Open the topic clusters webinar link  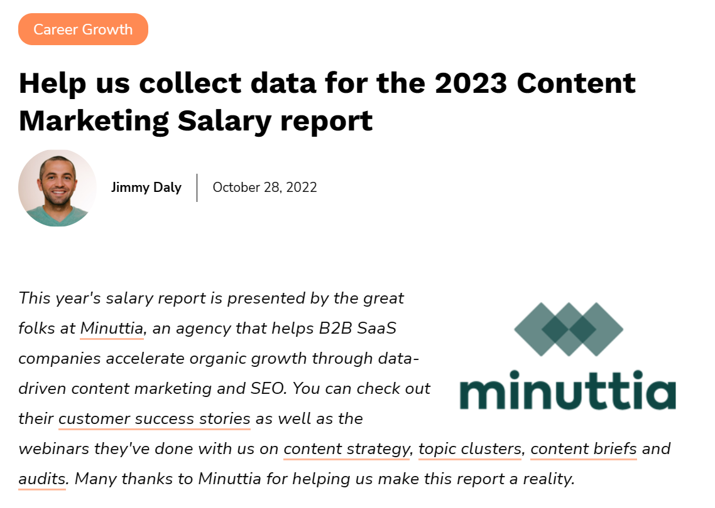tap(470, 449)
